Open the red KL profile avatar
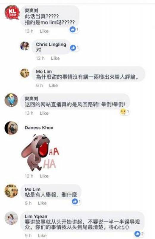This screenshot has width=155, height=239. (12, 12)
